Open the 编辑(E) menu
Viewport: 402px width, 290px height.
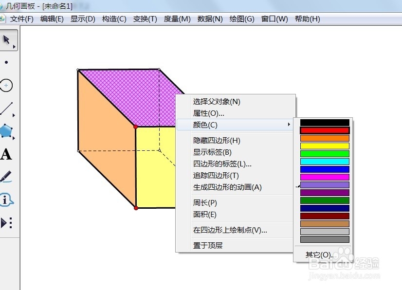click(52, 19)
